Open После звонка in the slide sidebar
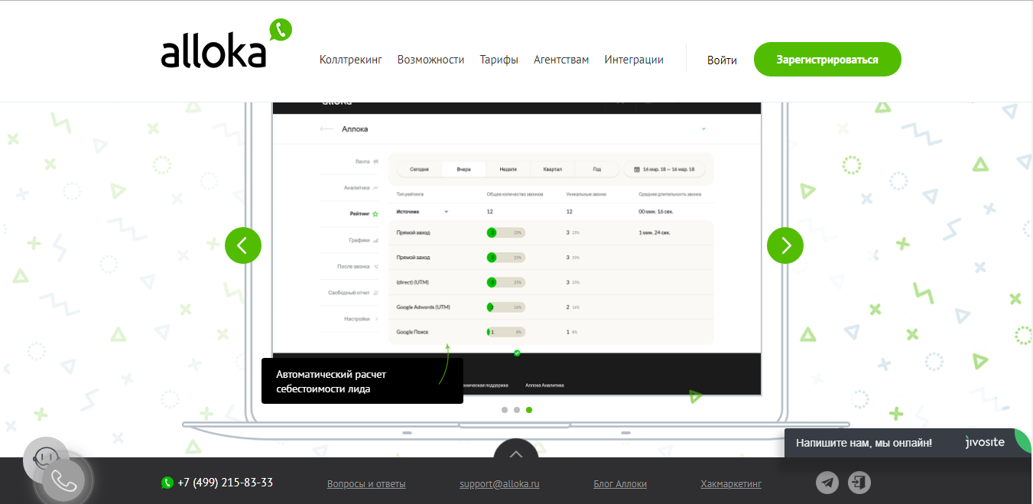The height and width of the screenshot is (504, 1033). coord(359,266)
